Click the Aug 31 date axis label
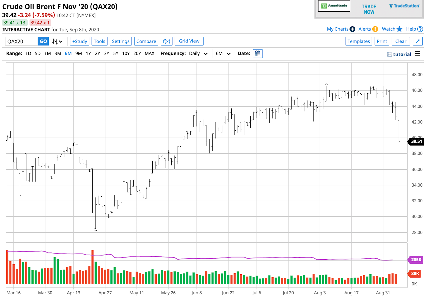This screenshot has height=300, width=433. coord(383,293)
